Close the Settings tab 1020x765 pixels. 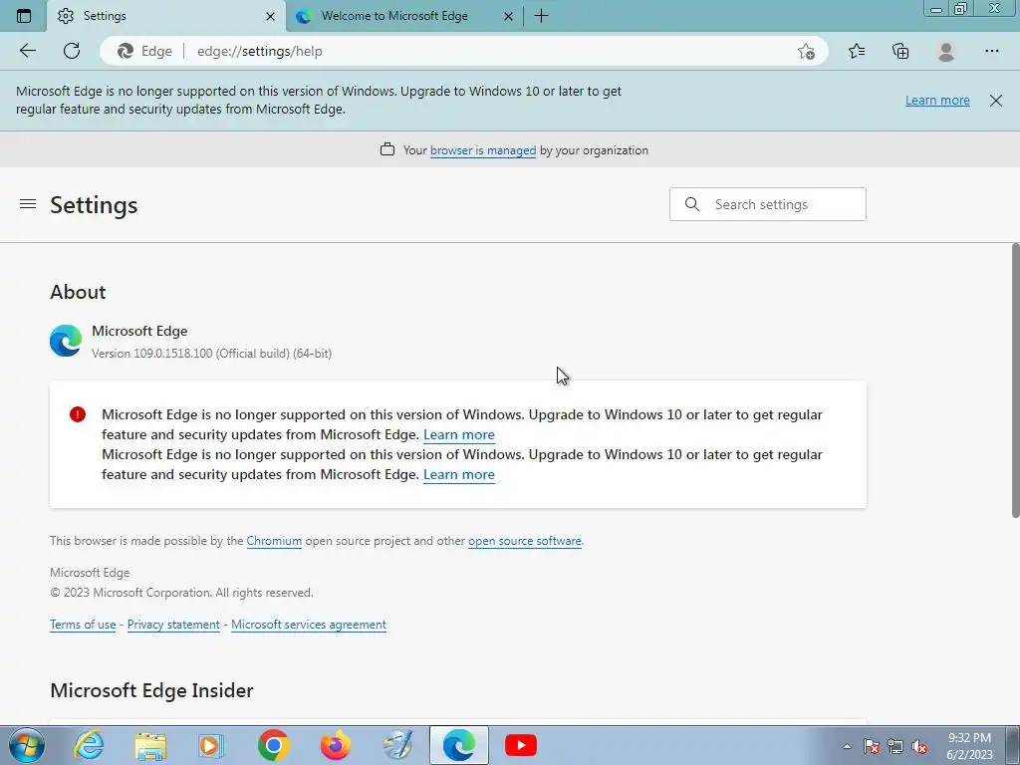pyautogui.click(x=271, y=16)
